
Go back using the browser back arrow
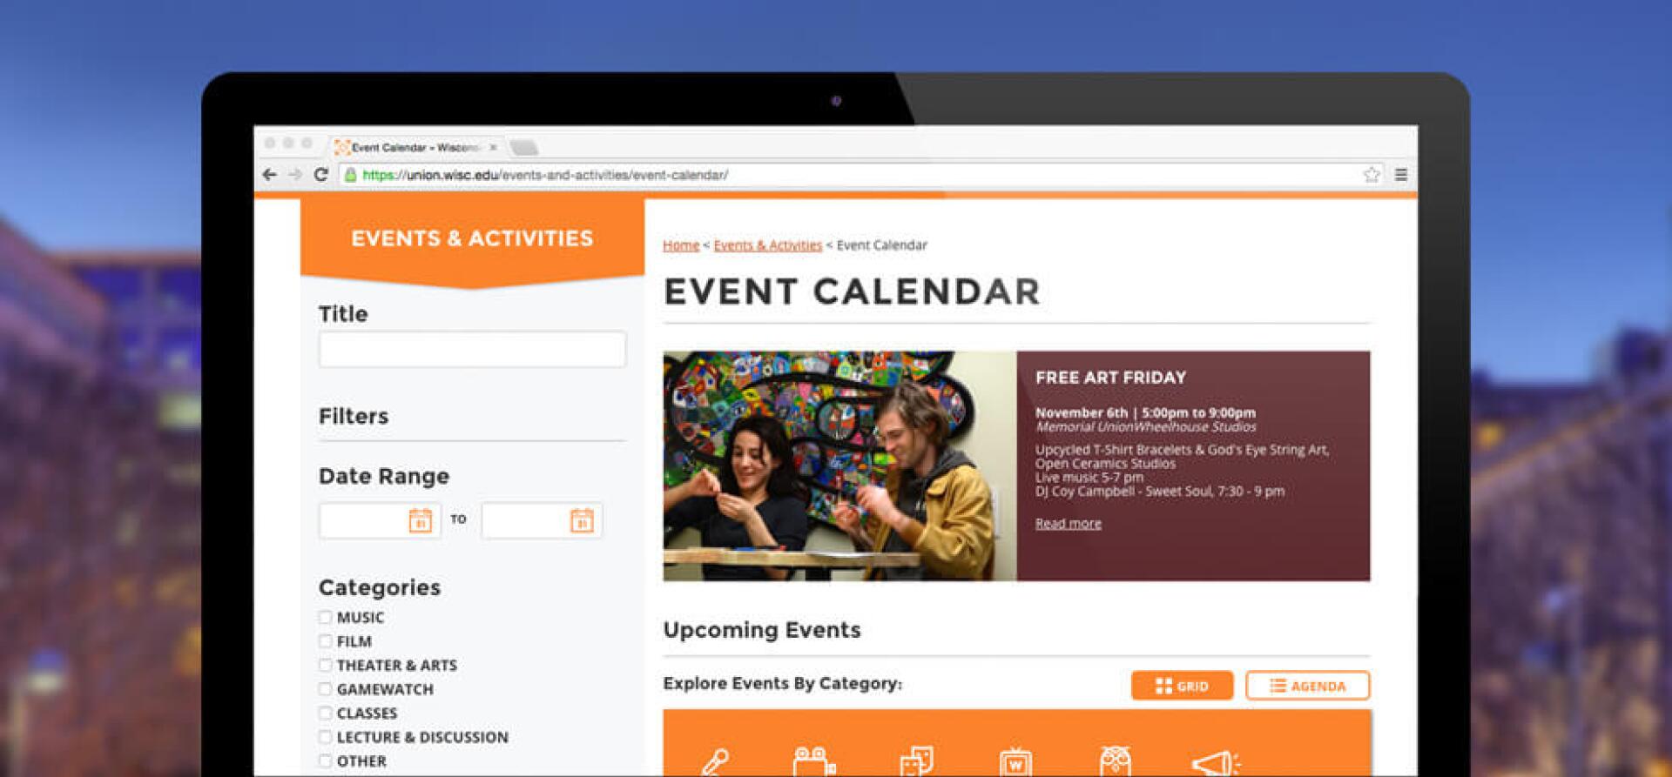point(269,175)
